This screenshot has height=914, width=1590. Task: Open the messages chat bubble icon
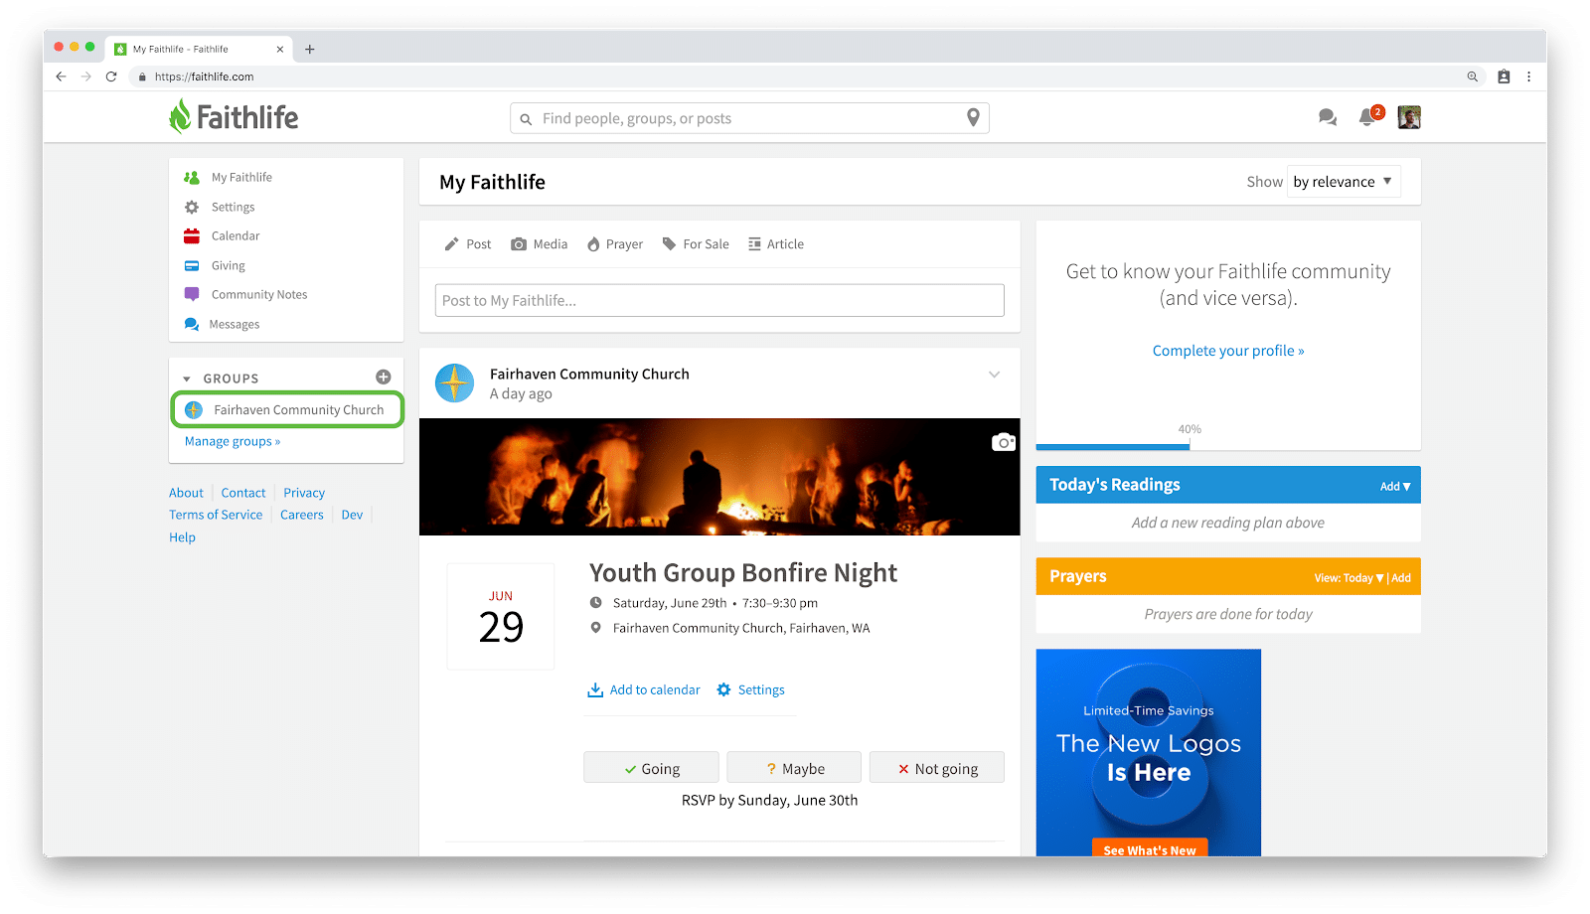[x=1327, y=117]
